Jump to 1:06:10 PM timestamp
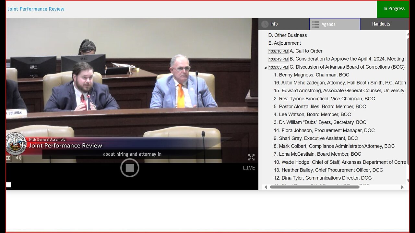 pos(278,51)
